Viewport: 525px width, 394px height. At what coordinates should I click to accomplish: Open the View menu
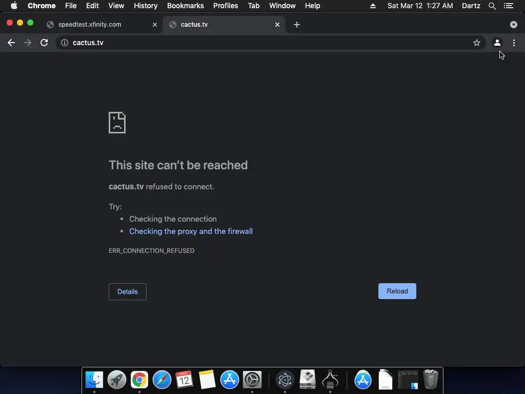(116, 6)
